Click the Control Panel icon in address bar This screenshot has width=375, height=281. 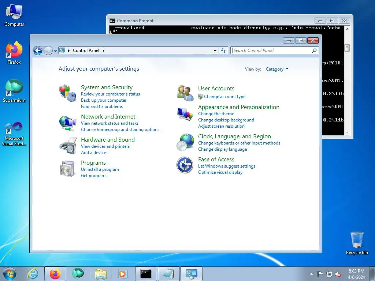tap(62, 50)
